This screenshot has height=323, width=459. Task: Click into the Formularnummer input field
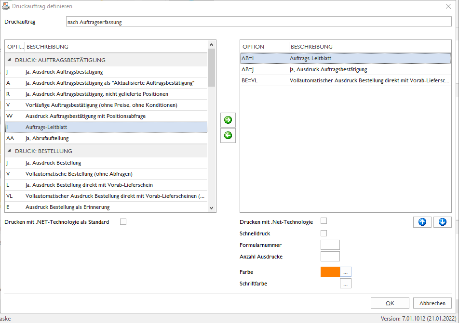click(x=330, y=245)
